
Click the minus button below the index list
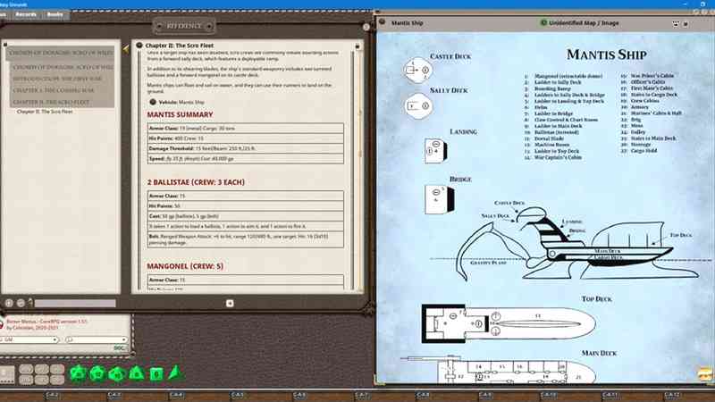click(21, 304)
